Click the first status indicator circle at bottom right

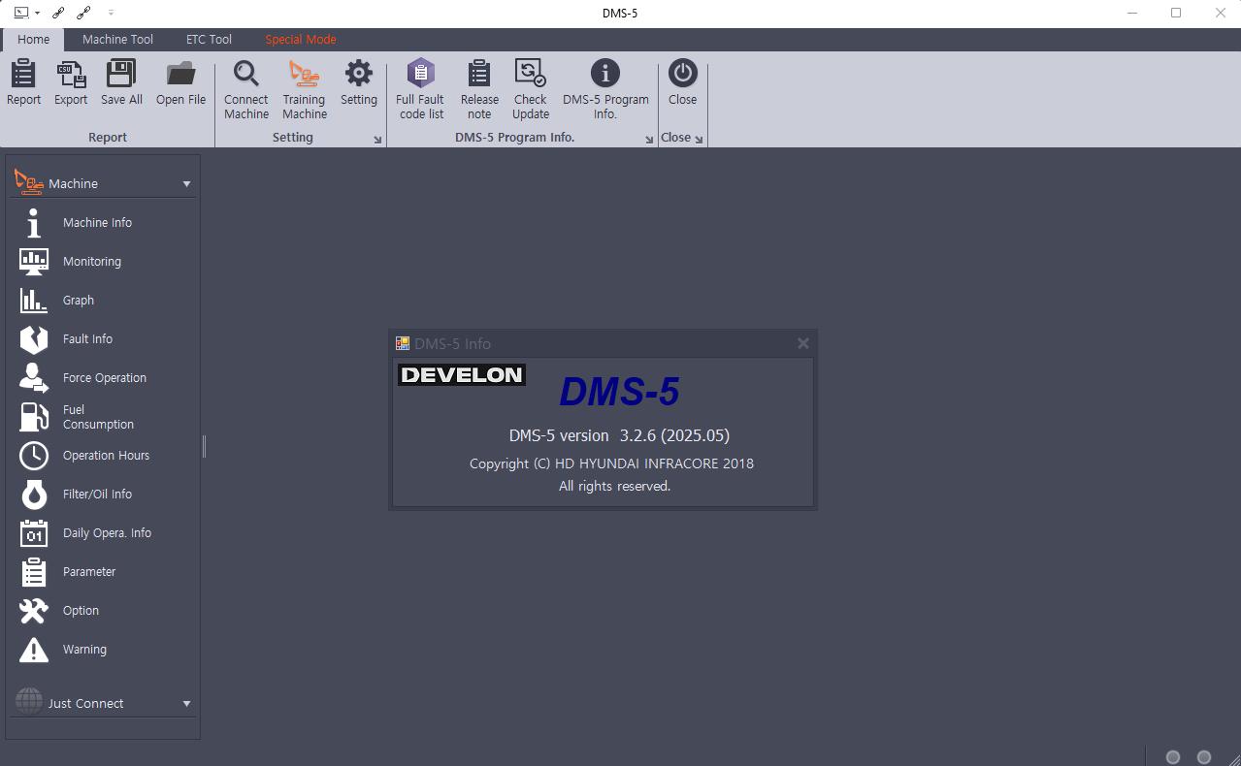(1173, 757)
